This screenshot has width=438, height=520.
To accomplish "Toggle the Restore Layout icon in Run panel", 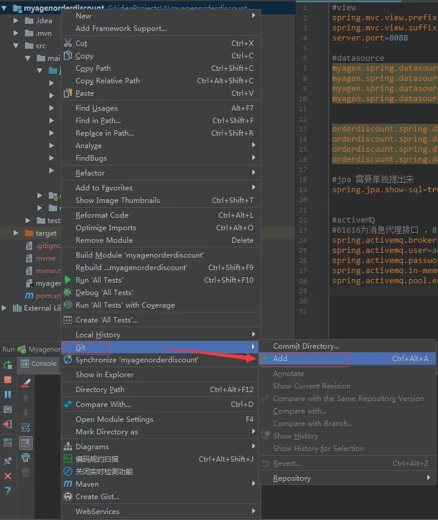I will coord(8,443).
